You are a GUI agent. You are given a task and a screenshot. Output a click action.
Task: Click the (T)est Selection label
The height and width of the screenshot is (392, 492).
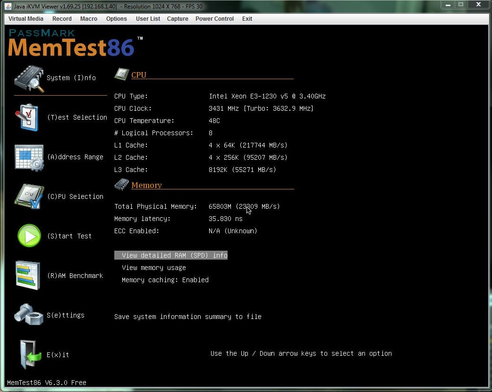(x=77, y=117)
